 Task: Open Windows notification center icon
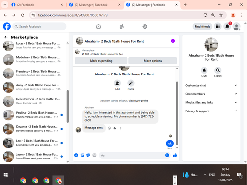click(239, 175)
